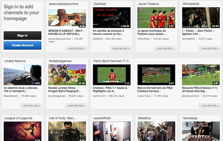Open the Paris Saint-Germain F.C. heading
223x141 pixels.
[111, 61]
